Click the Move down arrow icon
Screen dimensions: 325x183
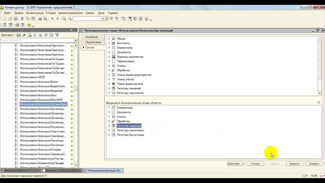tap(46, 35)
